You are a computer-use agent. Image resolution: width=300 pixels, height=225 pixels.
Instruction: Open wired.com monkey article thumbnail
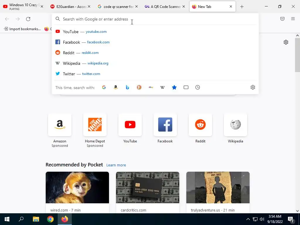[77, 187]
